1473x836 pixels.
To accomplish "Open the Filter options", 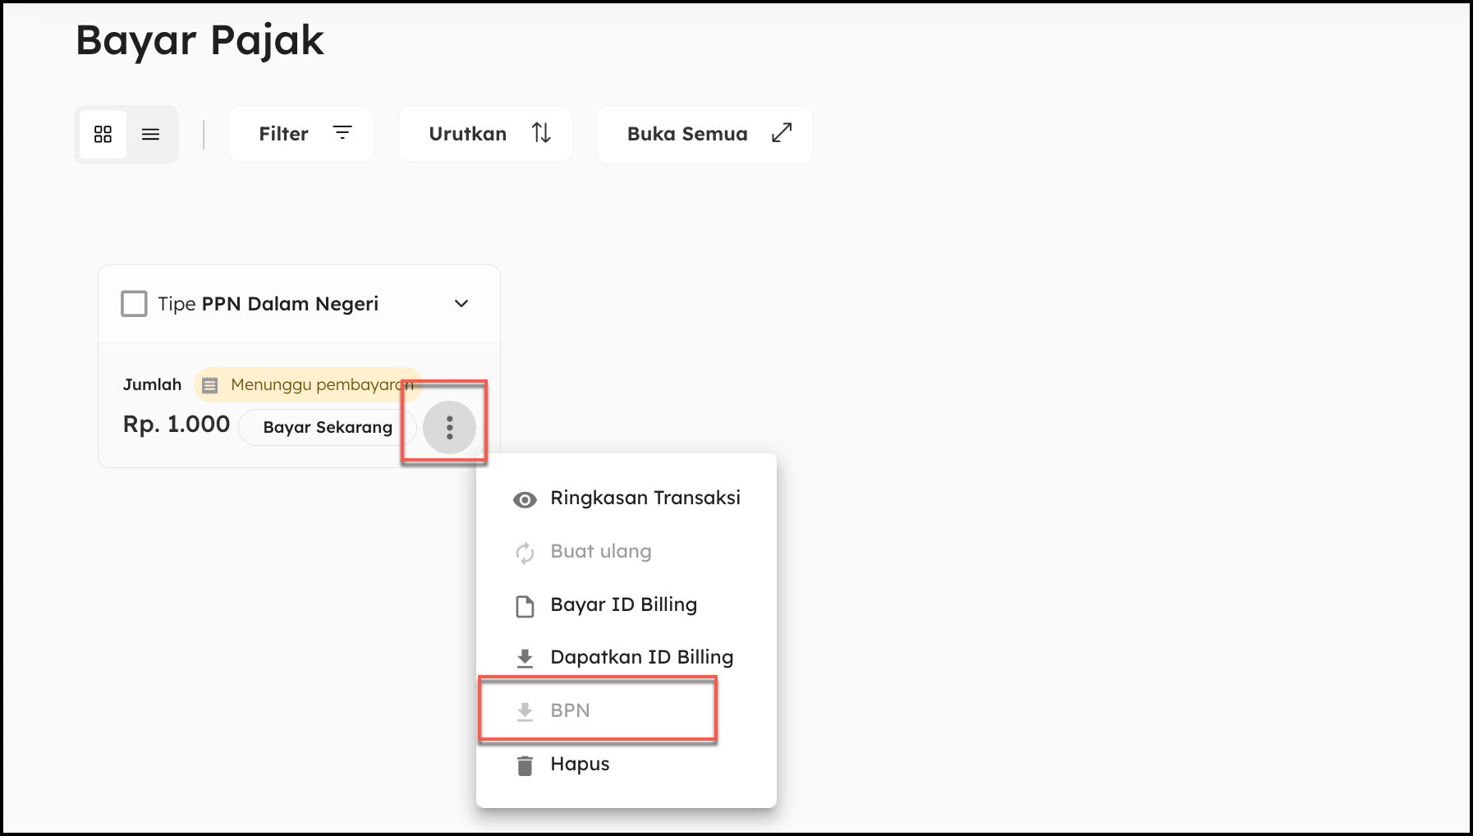I will 301,134.
